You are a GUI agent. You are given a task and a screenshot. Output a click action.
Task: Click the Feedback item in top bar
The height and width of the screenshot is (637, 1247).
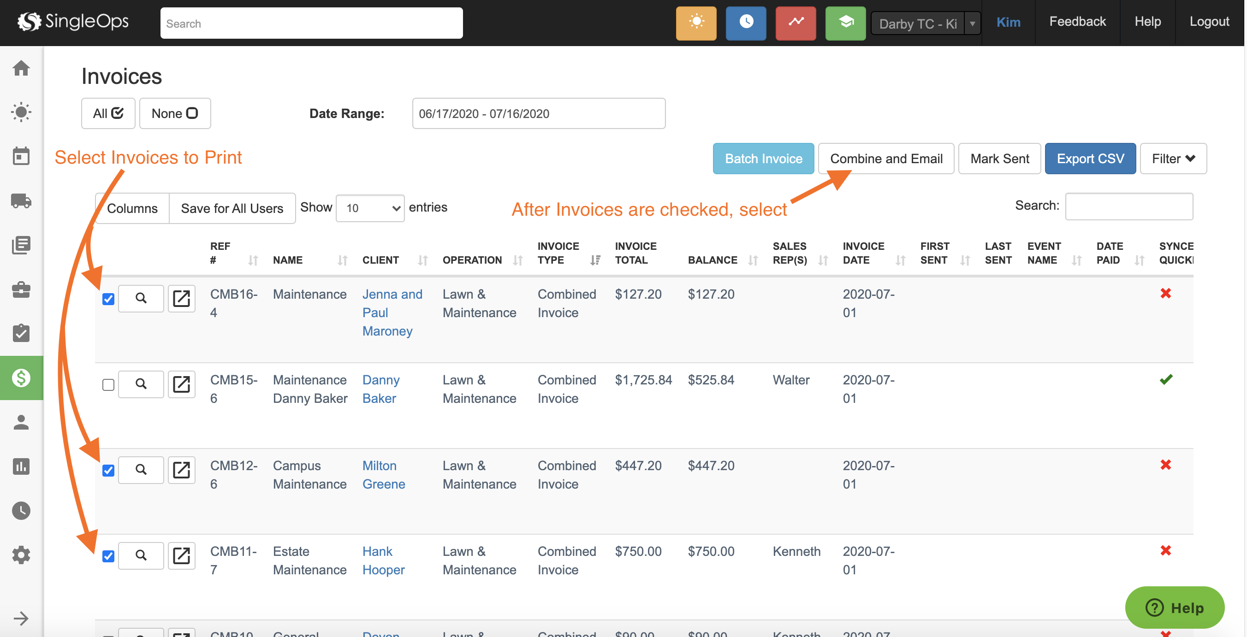tap(1078, 22)
